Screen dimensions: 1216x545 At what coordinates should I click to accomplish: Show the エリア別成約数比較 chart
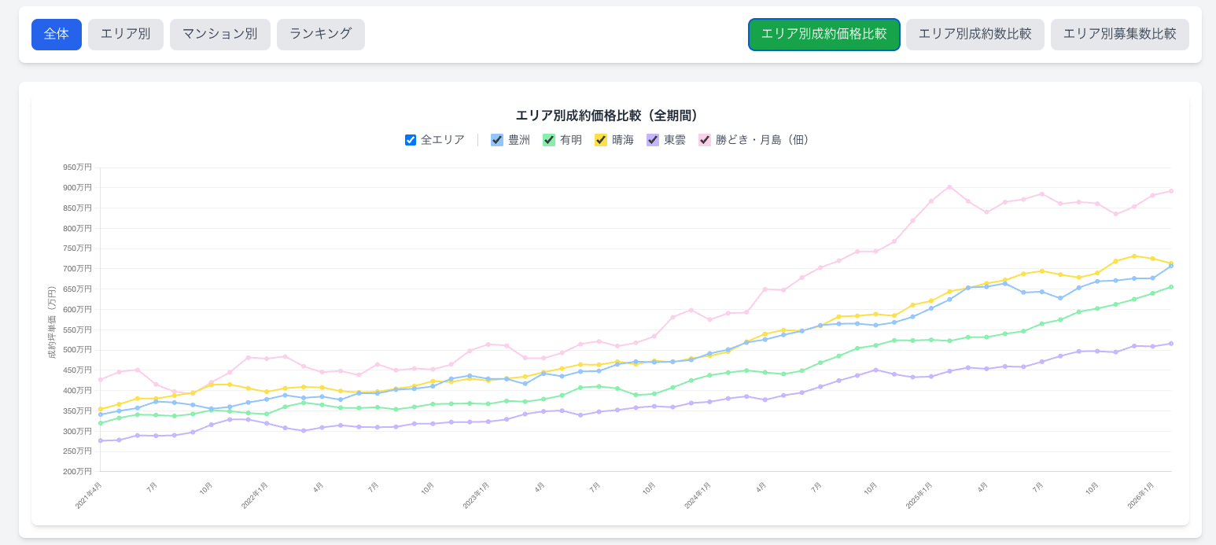point(975,35)
